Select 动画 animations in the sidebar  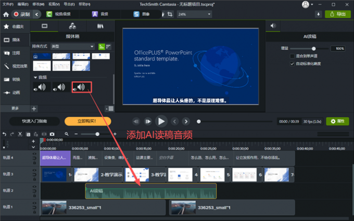tap(14, 93)
